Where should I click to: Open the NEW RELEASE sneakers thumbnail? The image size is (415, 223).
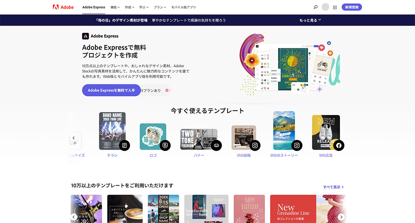[x=326, y=133]
